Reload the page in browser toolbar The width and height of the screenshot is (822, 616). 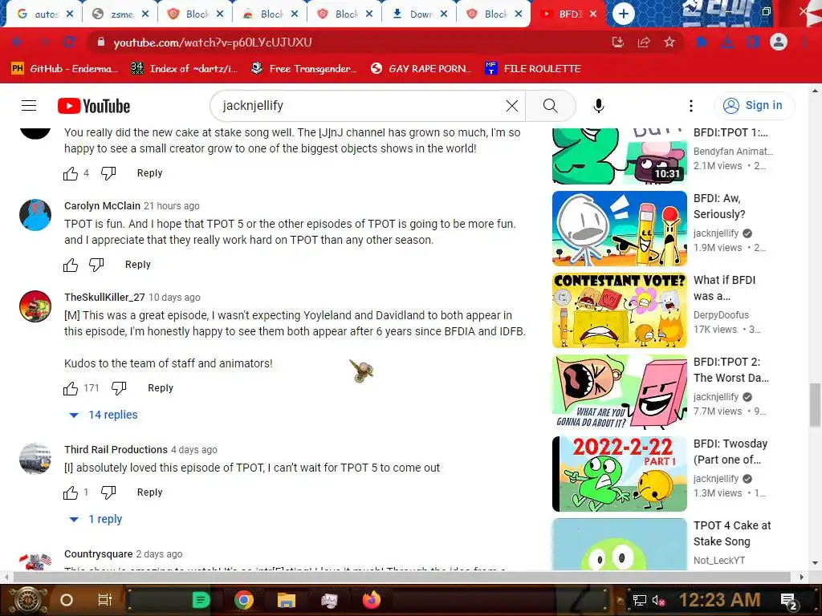pos(69,43)
